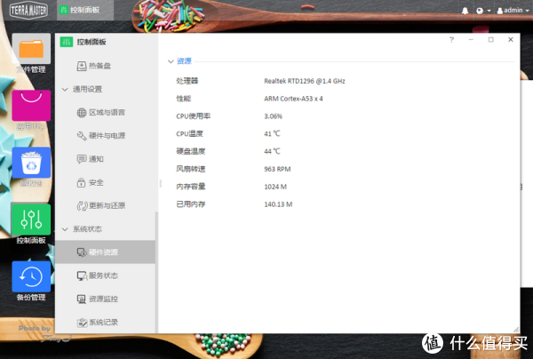Select 服务状态 in the sidebar
533x359 pixels.
(102, 275)
